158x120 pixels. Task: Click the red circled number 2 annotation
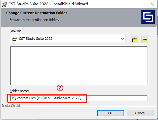coord(60,88)
